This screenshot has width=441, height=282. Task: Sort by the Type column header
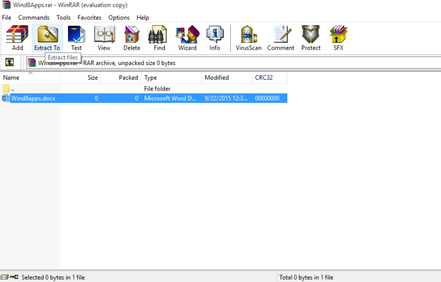[171, 78]
